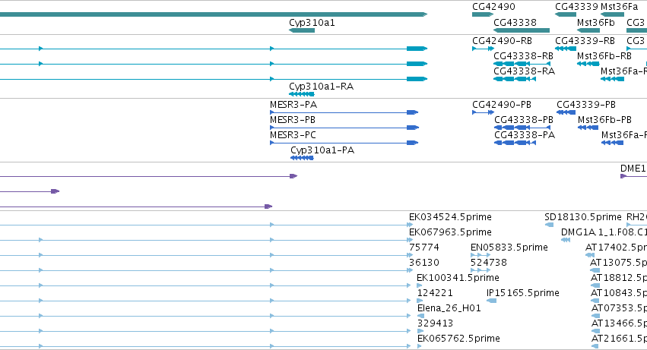
Task: Click the CG43339 gene label
Action: click(576, 7)
